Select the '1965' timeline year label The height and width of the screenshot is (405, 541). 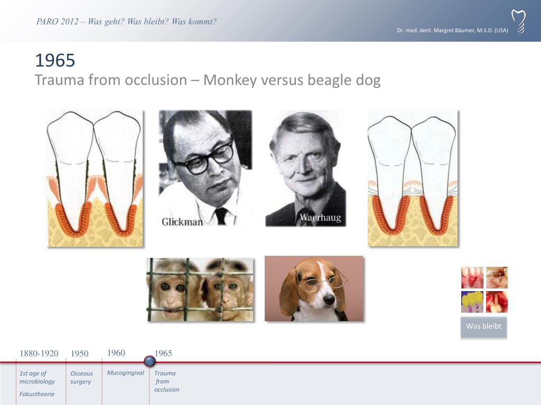(x=163, y=353)
